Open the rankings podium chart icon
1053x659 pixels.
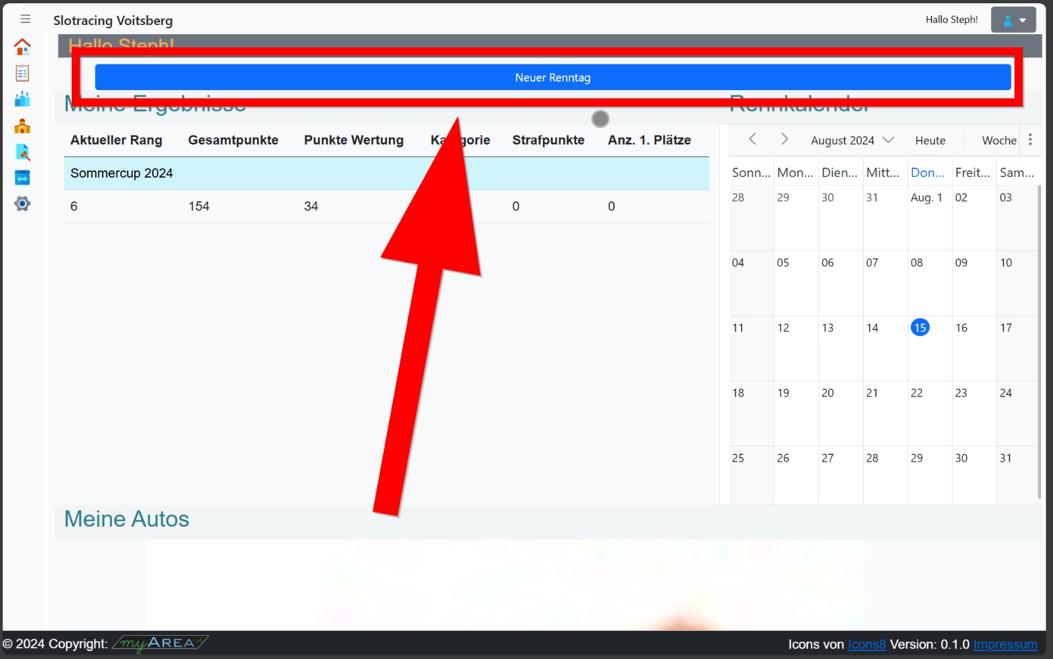pyautogui.click(x=22, y=99)
